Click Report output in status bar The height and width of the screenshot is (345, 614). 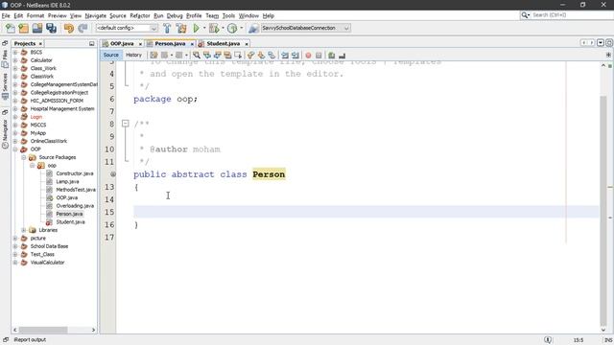click(x=30, y=340)
